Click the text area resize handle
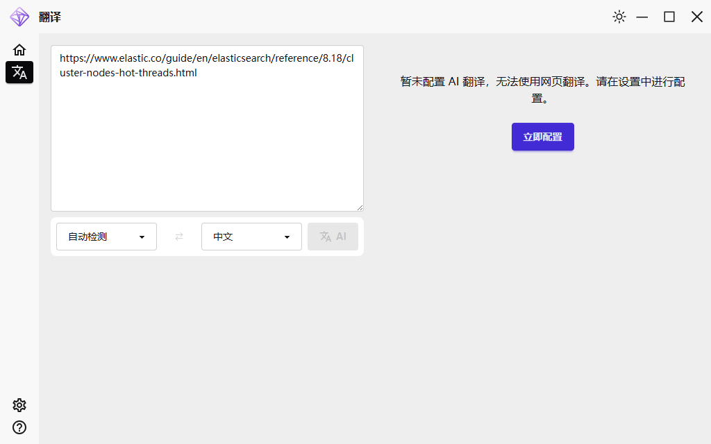The width and height of the screenshot is (711, 444). tap(360, 207)
